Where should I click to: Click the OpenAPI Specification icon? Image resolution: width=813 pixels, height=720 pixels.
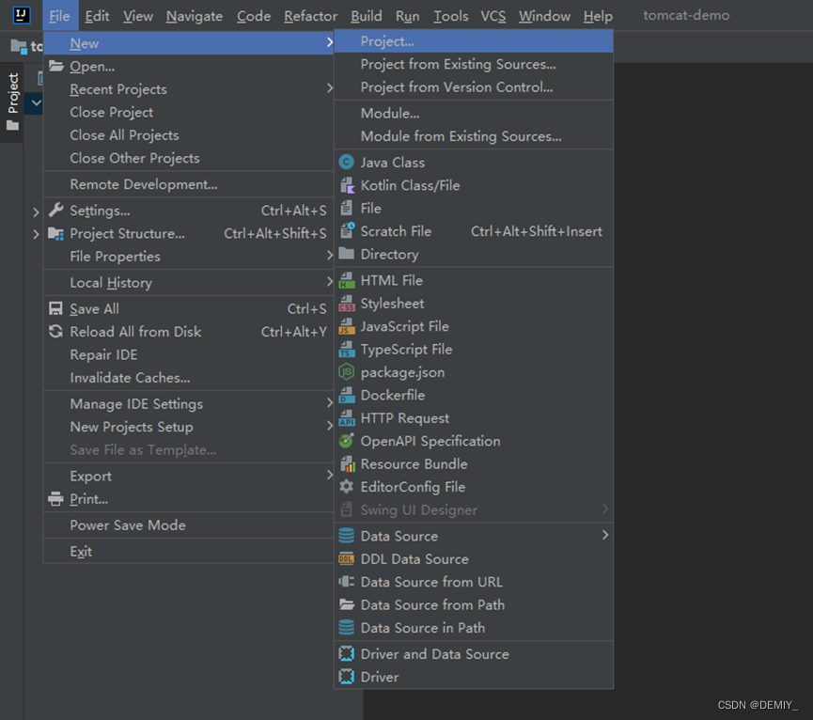point(347,441)
